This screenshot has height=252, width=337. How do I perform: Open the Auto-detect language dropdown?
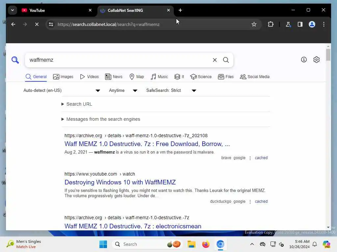pyautogui.click(x=62, y=91)
